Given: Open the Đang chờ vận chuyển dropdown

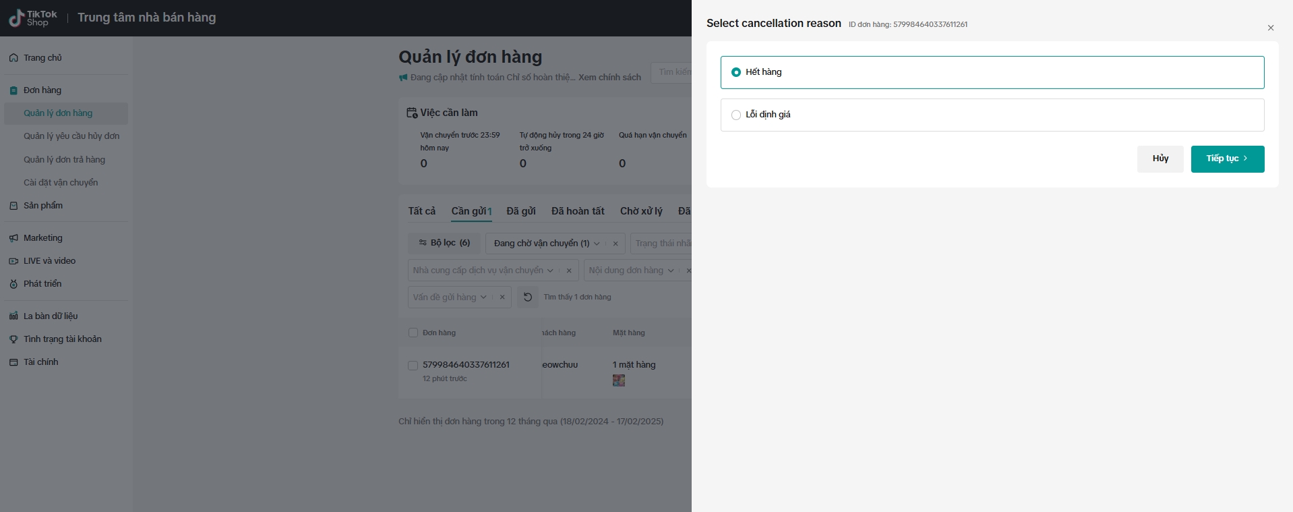Looking at the screenshot, I should (x=546, y=244).
